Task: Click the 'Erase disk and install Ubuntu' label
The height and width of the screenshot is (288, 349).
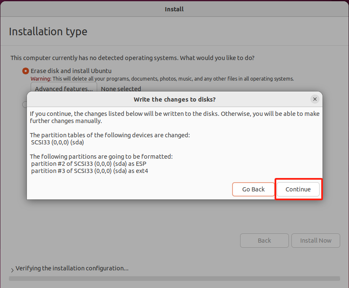Action: 71,71
